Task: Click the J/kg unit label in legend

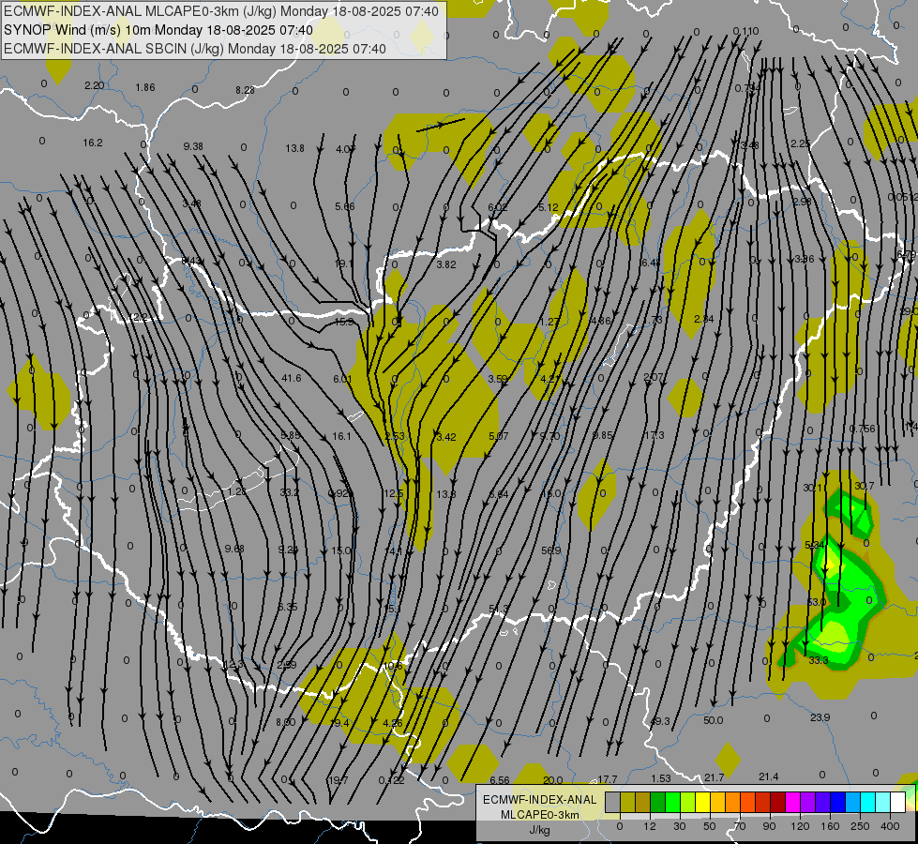Action: 540,830
